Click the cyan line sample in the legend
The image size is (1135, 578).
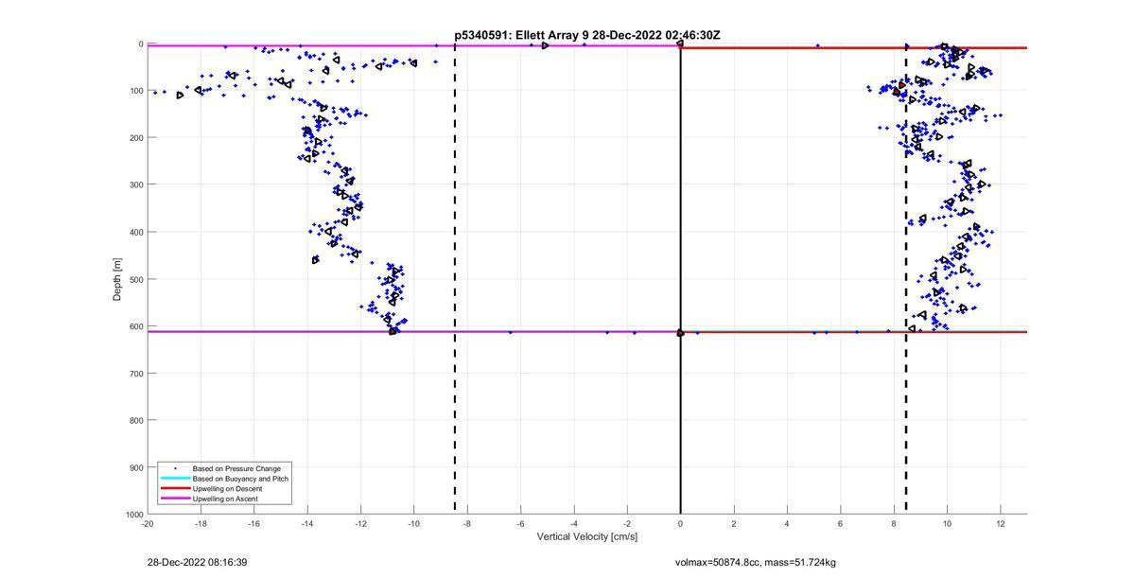175,479
